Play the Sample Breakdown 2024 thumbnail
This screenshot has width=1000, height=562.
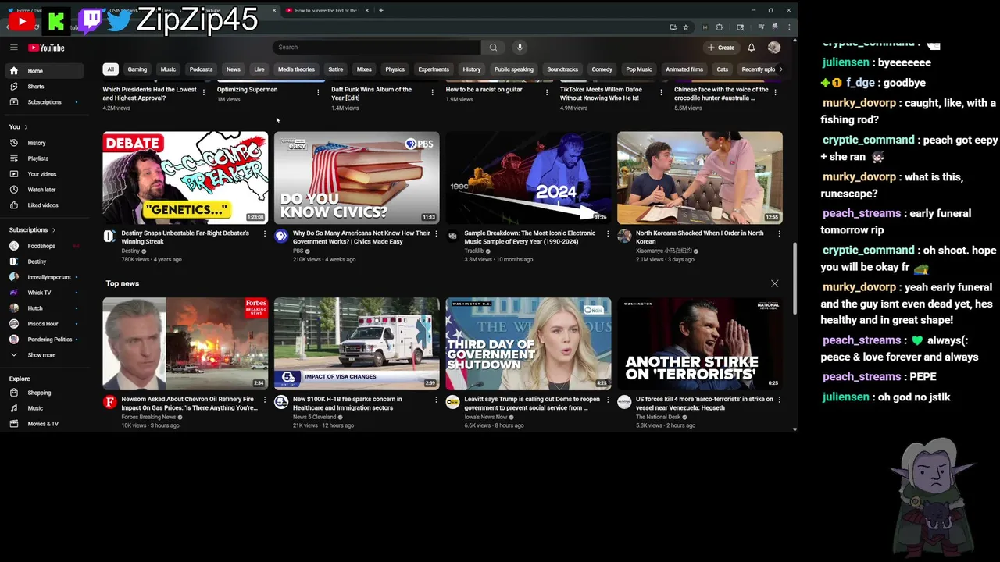[x=528, y=178]
